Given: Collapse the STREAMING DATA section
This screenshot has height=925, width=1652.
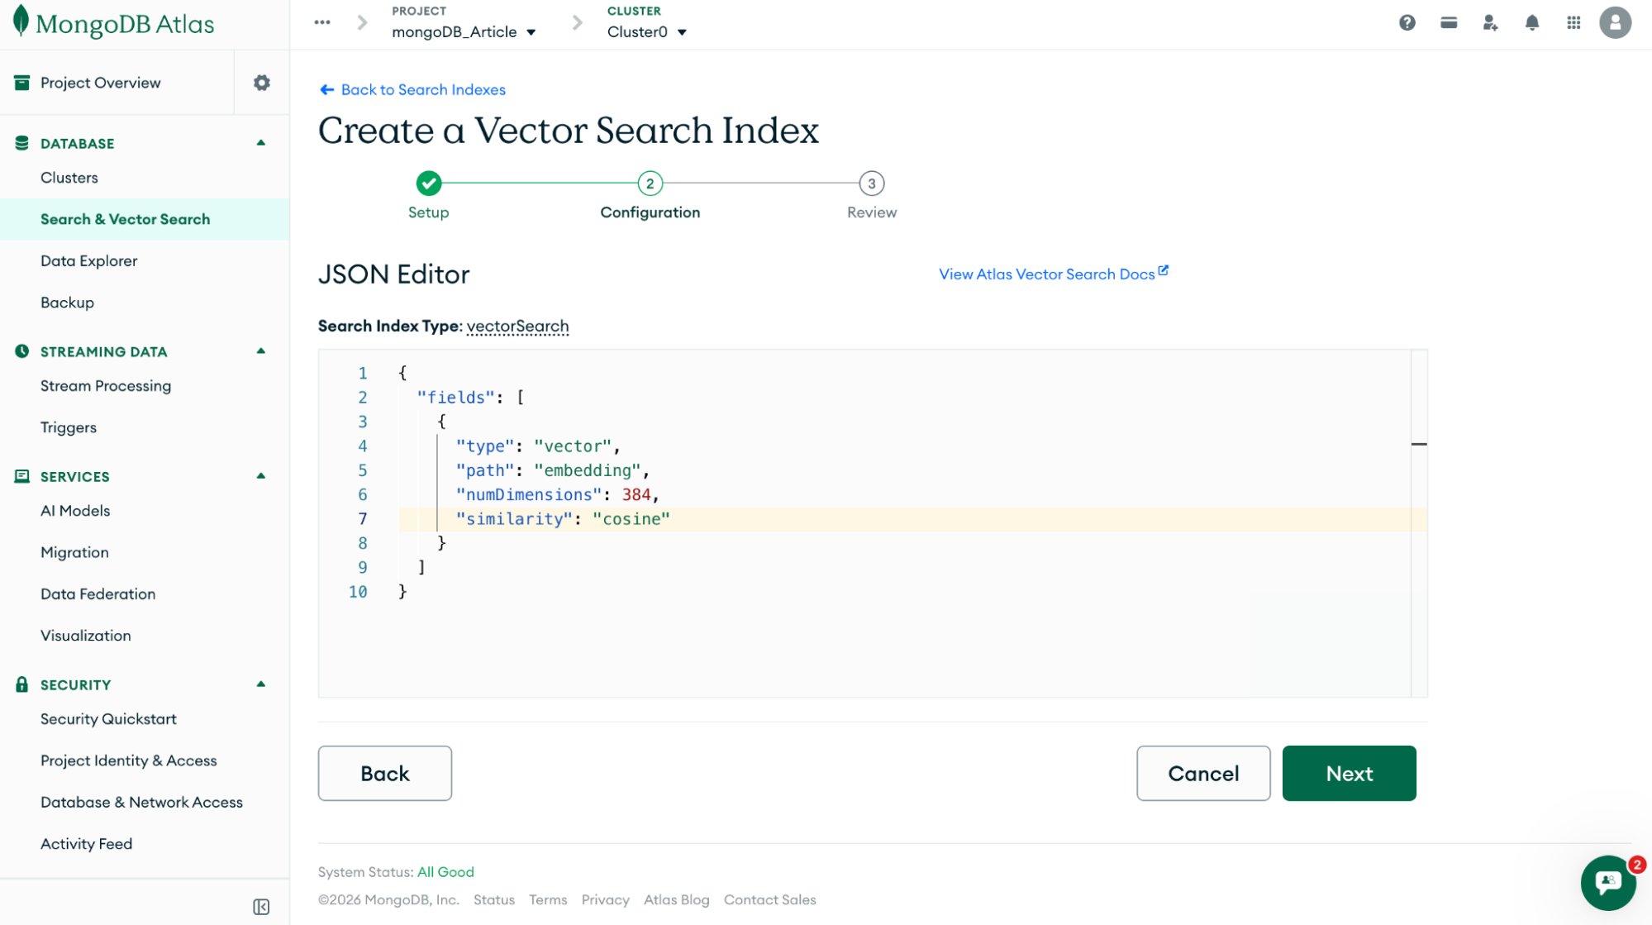Looking at the screenshot, I should 261,351.
